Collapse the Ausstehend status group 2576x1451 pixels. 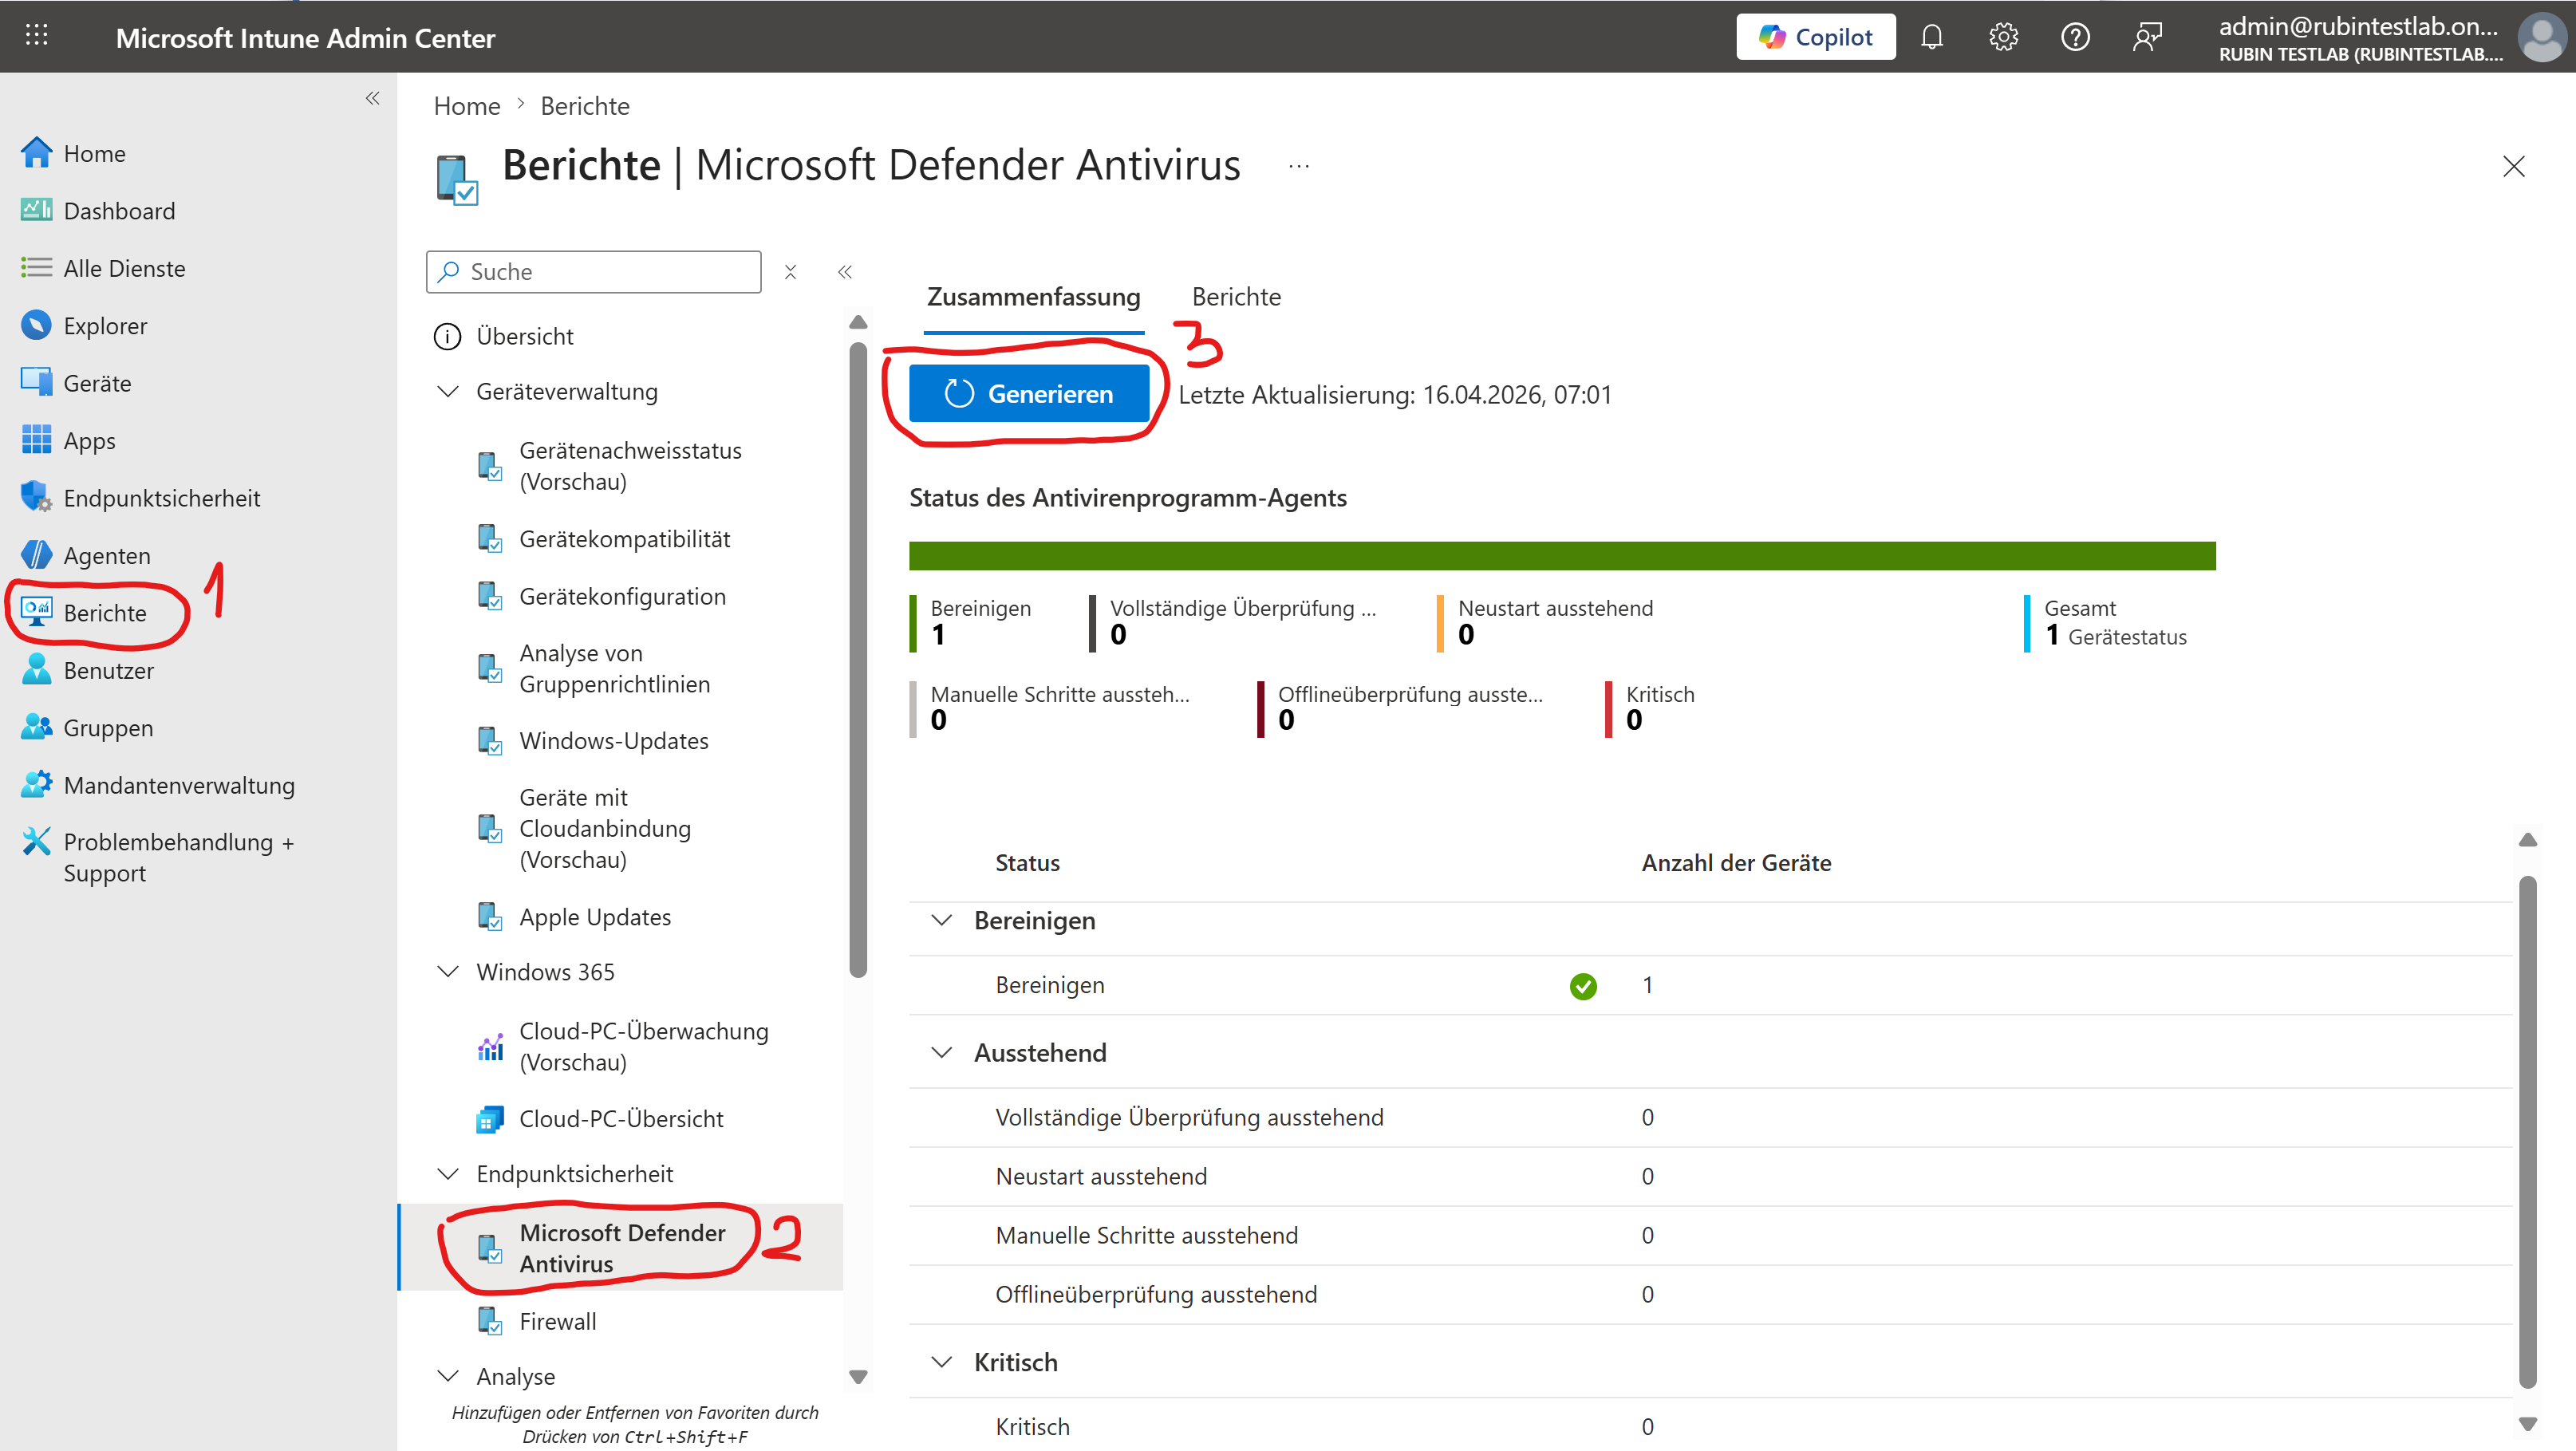pyautogui.click(x=941, y=1052)
